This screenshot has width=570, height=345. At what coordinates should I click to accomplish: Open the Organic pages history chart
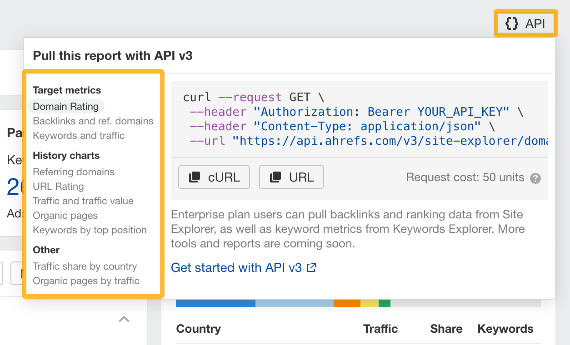click(x=65, y=216)
